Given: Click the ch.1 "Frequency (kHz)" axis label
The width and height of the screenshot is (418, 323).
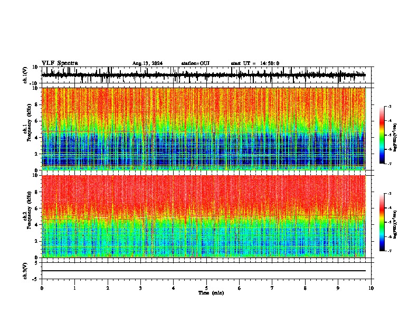Looking at the screenshot, I should click(x=29, y=122).
